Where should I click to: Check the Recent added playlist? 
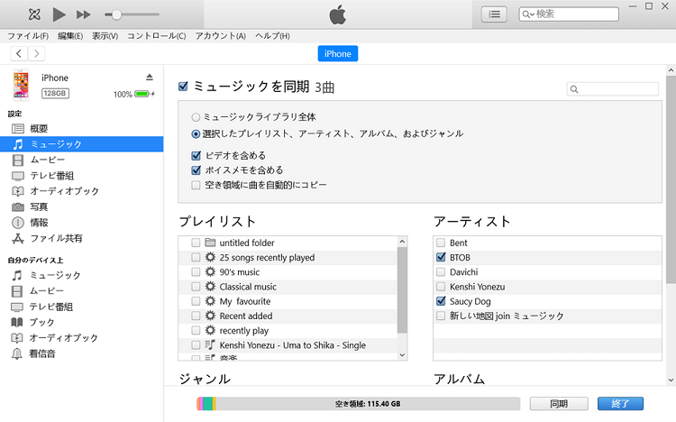(196, 316)
